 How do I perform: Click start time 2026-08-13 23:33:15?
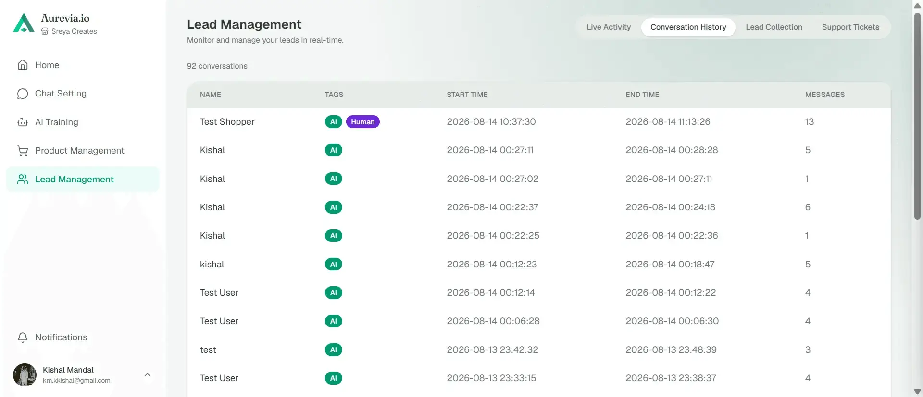click(x=492, y=378)
